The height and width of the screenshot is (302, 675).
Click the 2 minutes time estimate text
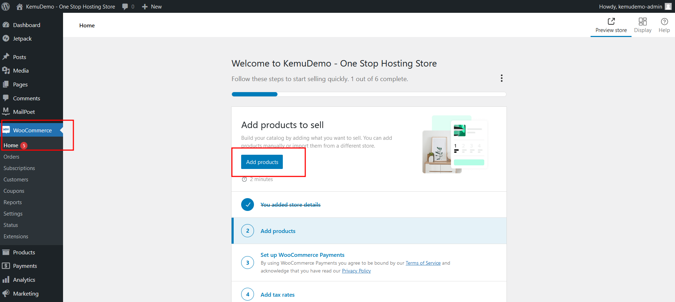[x=261, y=179]
